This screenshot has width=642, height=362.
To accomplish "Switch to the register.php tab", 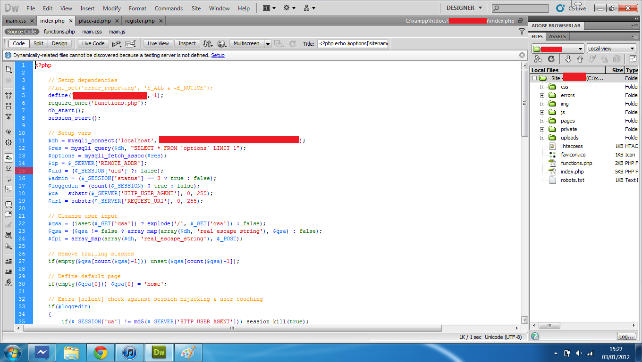I will point(140,21).
